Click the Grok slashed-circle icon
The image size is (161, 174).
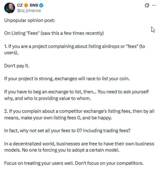point(147,5)
